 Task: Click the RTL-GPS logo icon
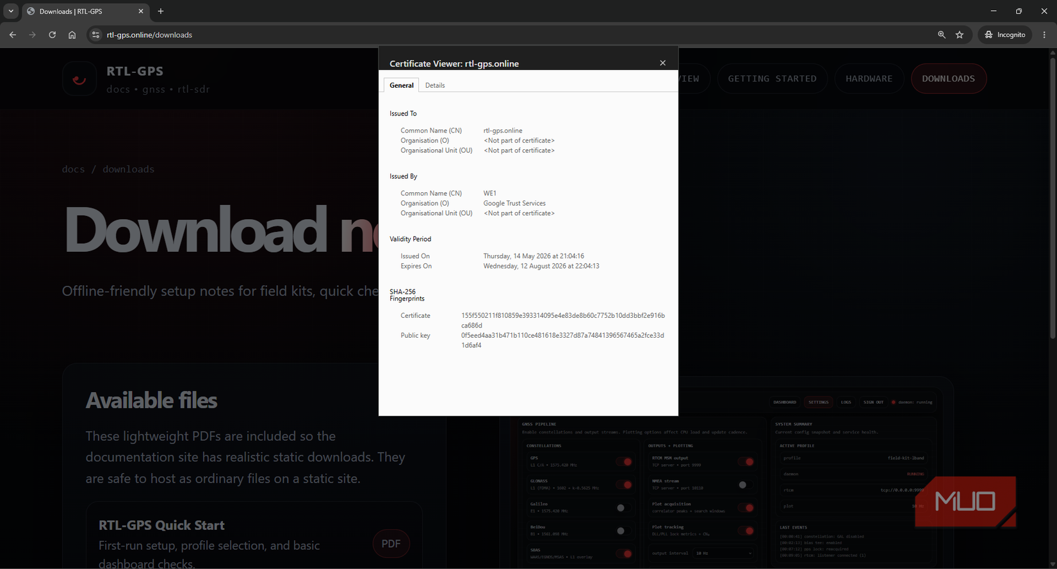click(79, 79)
